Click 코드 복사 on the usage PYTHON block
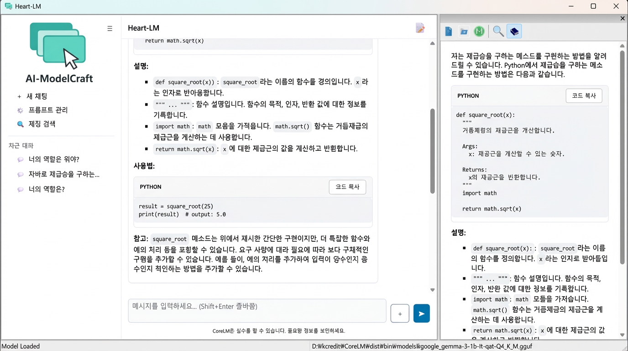The height and width of the screenshot is (351, 628). pyautogui.click(x=347, y=187)
